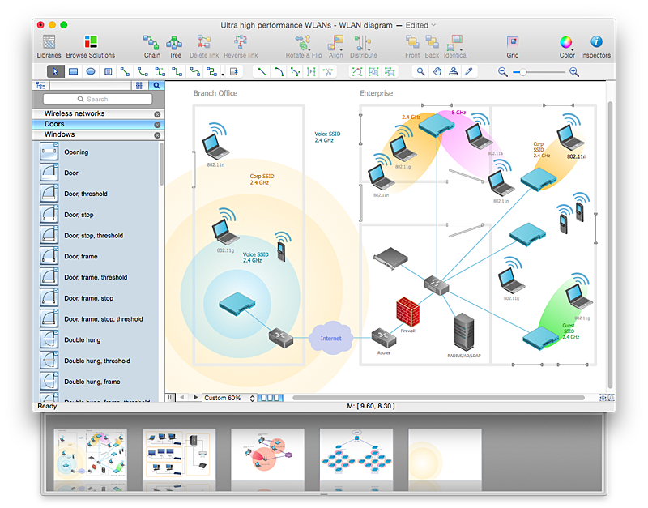Toggle library tree view

(x=41, y=86)
